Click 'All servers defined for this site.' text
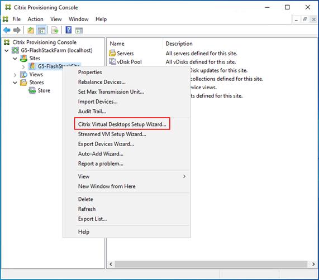Image resolution: width=319 pixels, height=280 pixels. (202, 54)
